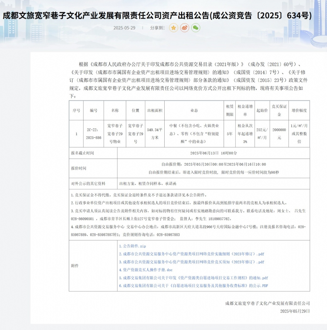
Task: Click the 附件 row label
Action: (x=75, y=266)
